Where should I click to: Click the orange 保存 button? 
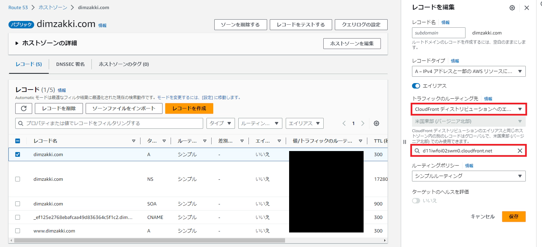click(514, 217)
